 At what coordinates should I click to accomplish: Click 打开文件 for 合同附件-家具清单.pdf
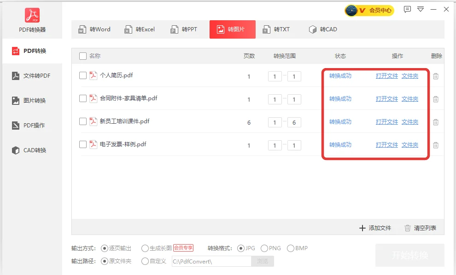(387, 99)
